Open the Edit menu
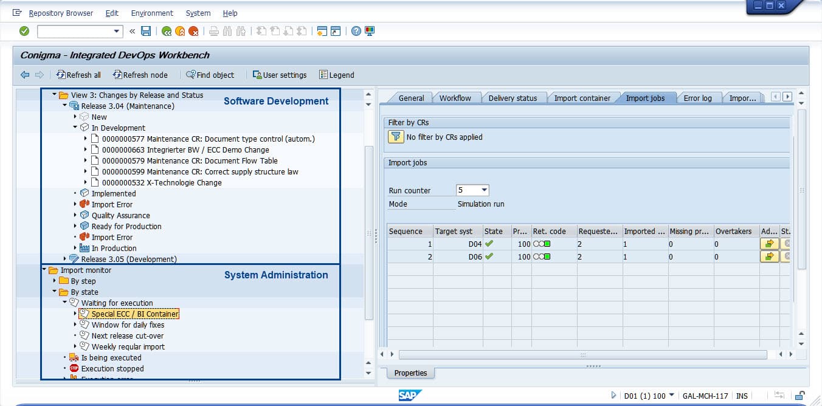The image size is (822, 406). point(112,13)
